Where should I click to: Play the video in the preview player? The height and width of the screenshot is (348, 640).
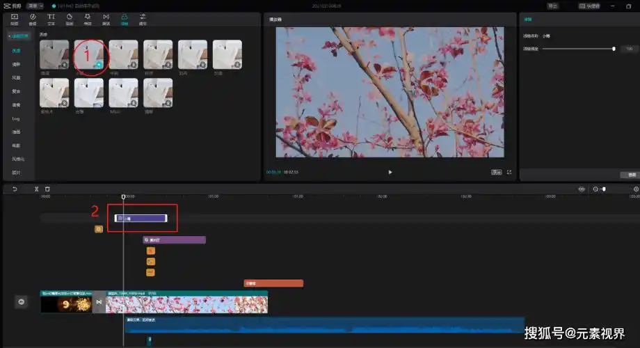tap(390, 172)
